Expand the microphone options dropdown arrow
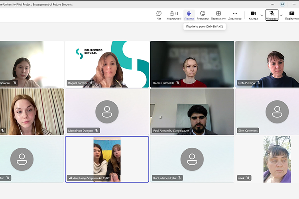 tap(281, 15)
